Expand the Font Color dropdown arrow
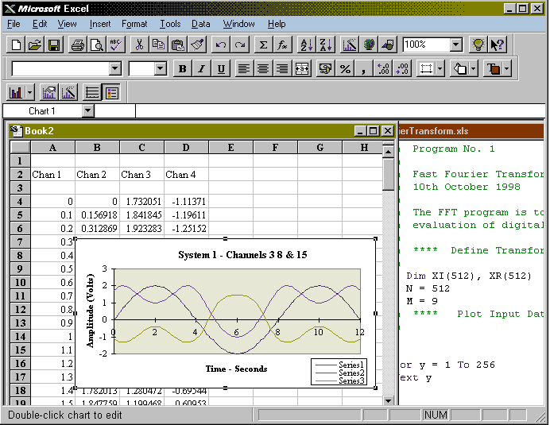Image resolution: width=550 pixels, height=425 pixels. pos(506,69)
